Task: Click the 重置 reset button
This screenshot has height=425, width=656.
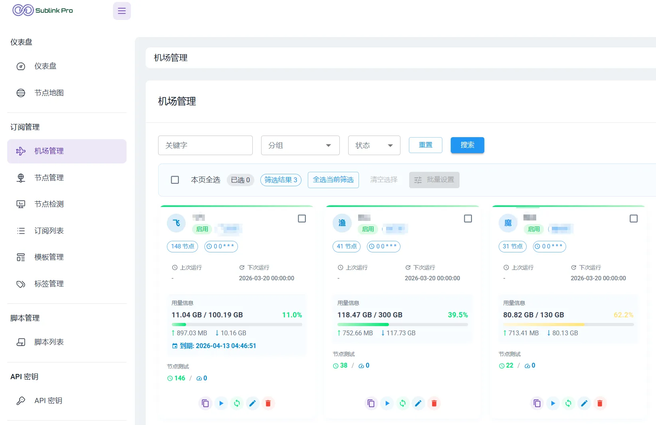Action: pos(425,145)
